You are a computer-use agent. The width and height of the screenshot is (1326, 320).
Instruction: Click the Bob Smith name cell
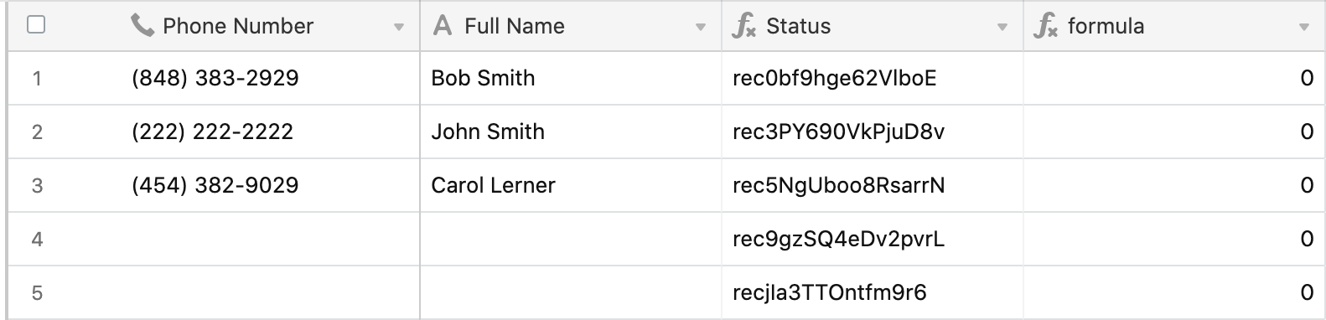click(571, 78)
